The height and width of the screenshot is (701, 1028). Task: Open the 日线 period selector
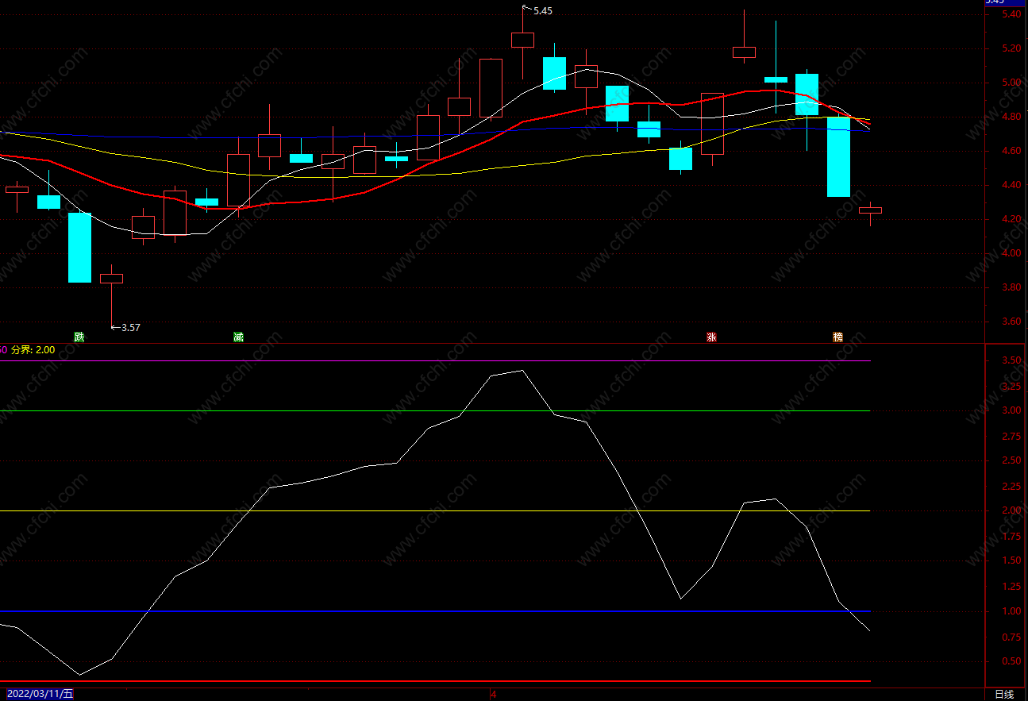pyautogui.click(x=1004, y=694)
